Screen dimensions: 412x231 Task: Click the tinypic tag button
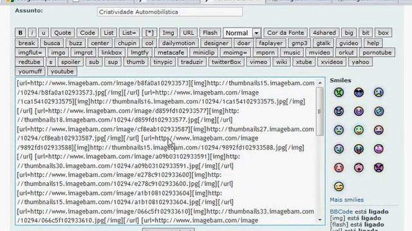[163, 62]
